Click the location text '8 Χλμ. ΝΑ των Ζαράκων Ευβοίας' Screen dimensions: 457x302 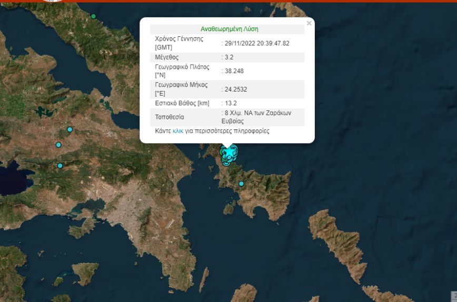point(257,117)
